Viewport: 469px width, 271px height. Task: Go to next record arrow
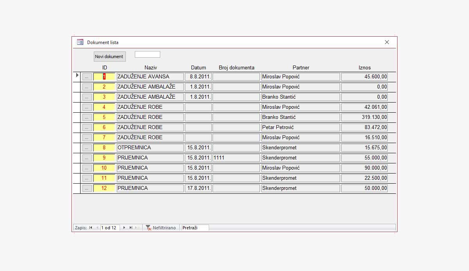click(x=124, y=228)
